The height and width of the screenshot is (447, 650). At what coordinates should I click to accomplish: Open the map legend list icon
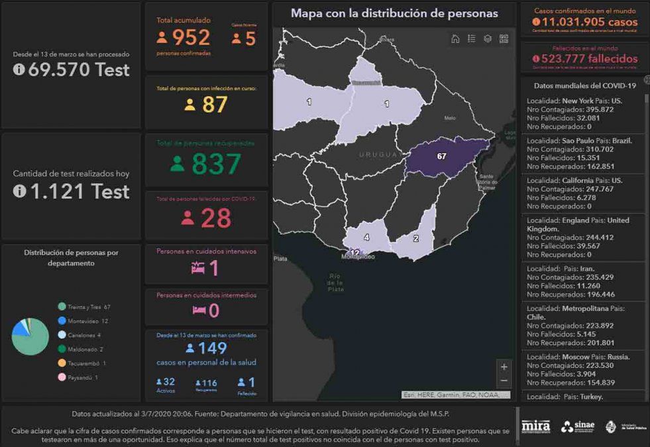coord(471,38)
